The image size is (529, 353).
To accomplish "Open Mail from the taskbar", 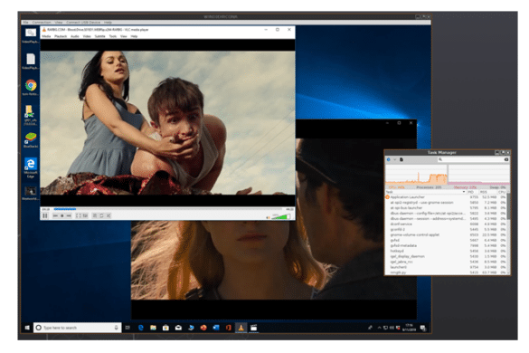I will coord(178,328).
